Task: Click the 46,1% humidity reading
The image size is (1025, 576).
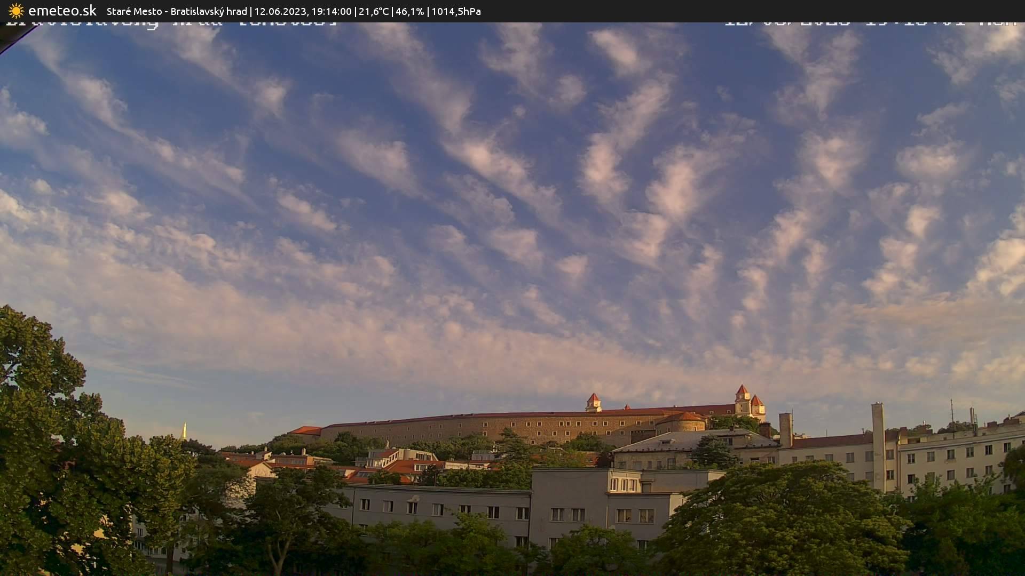Action: 409,11
